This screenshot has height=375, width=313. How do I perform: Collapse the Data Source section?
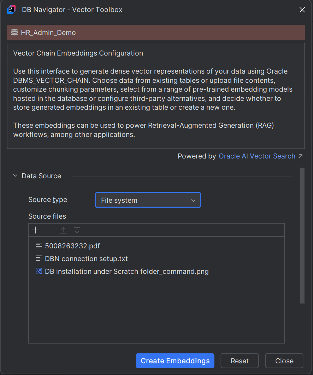[x=15, y=175]
